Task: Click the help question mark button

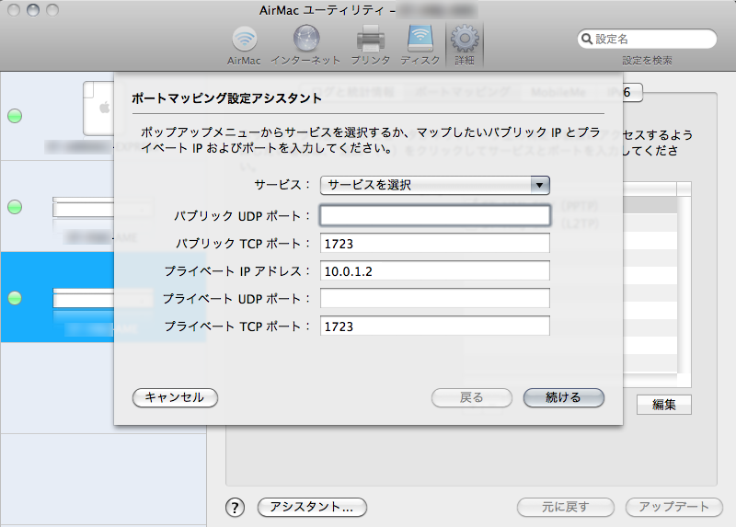Action: click(236, 507)
